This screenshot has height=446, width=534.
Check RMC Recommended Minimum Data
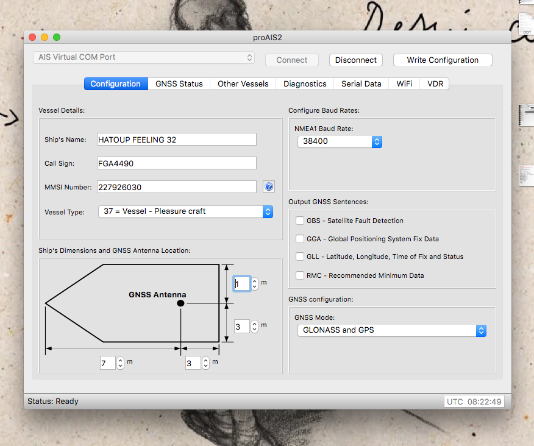pyautogui.click(x=300, y=275)
